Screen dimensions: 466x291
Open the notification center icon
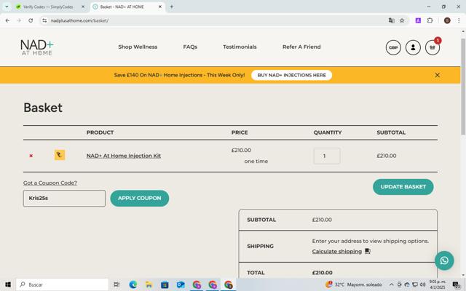457,284
